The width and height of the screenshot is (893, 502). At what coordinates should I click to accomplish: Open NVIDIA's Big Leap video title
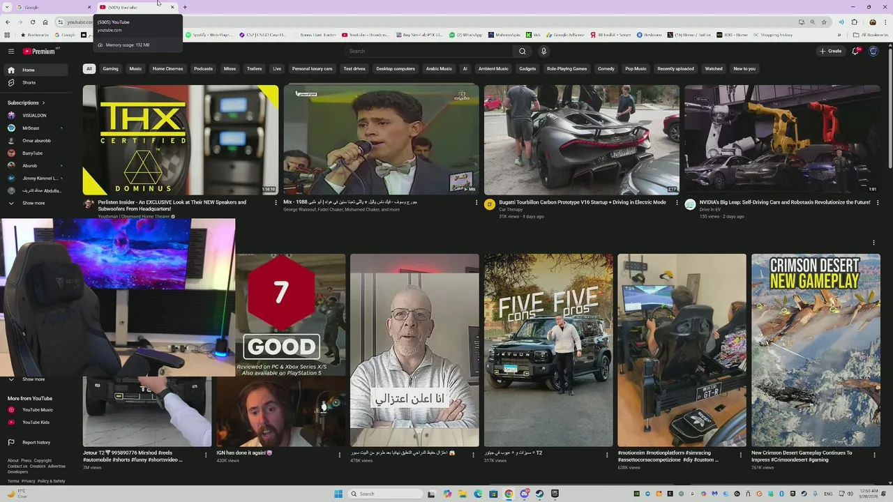coord(785,202)
